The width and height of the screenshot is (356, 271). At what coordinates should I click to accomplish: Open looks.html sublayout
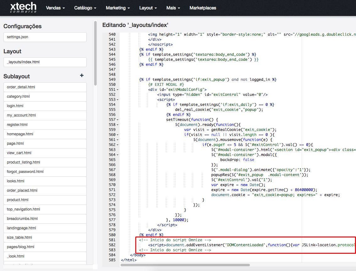[x=45, y=181]
